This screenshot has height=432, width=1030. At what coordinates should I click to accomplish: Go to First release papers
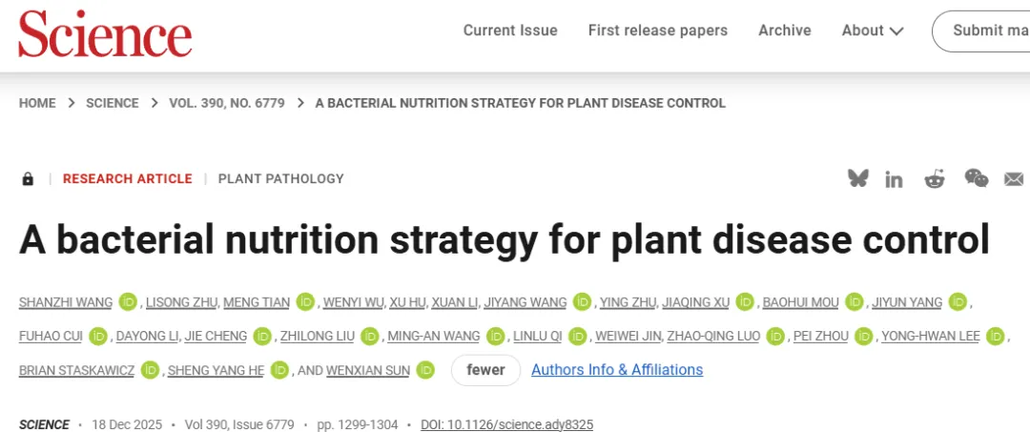click(658, 31)
